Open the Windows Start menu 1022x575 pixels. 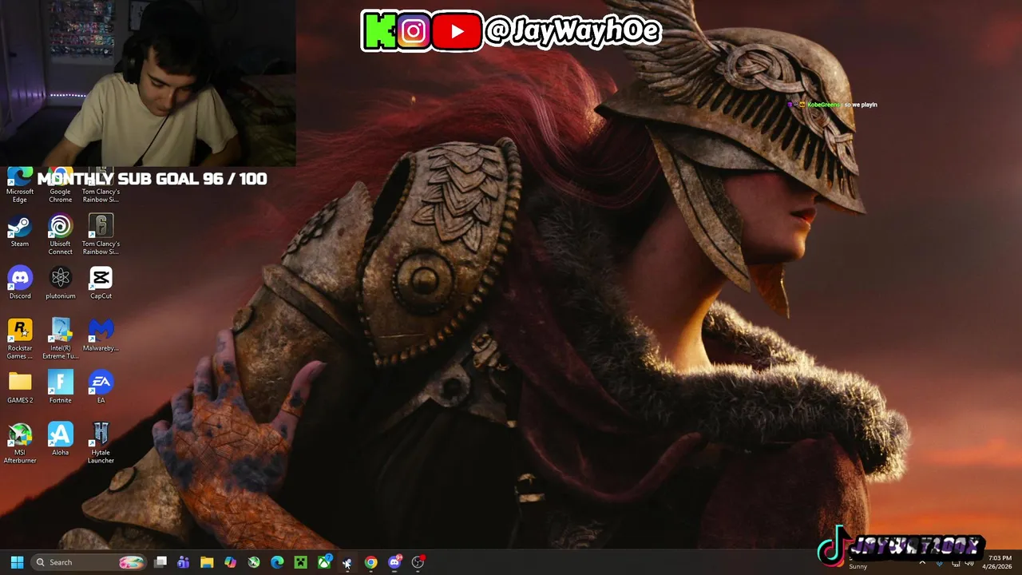pyautogui.click(x=17, y=562)
